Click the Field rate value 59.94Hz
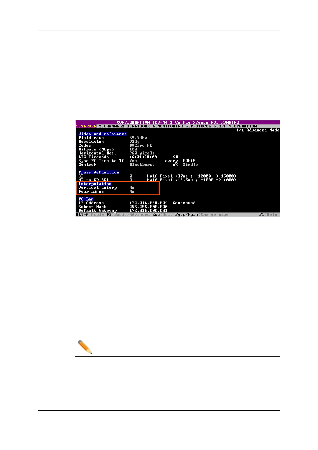 point(138,138)
